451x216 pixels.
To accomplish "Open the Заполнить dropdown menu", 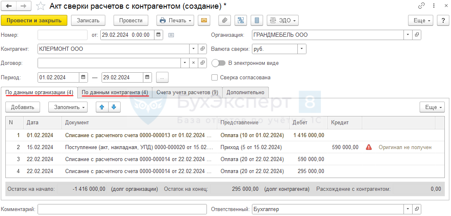I will pos(67,107).
